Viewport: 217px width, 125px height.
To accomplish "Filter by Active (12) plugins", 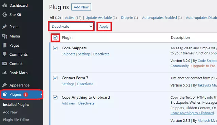I will tap(73, 18).
